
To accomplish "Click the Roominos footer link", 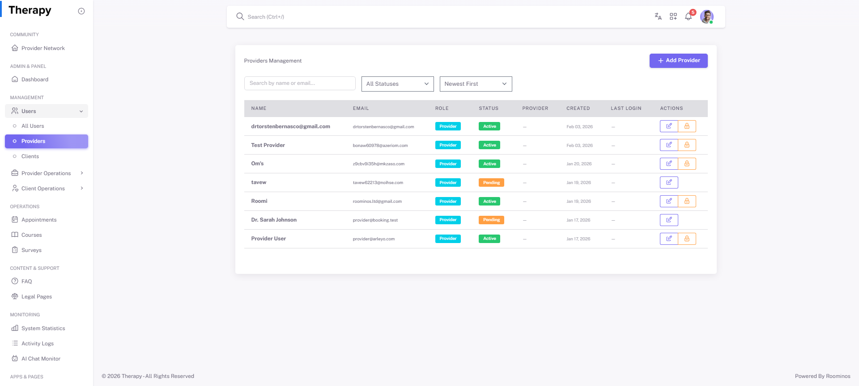I will click(x=838, y=376).
